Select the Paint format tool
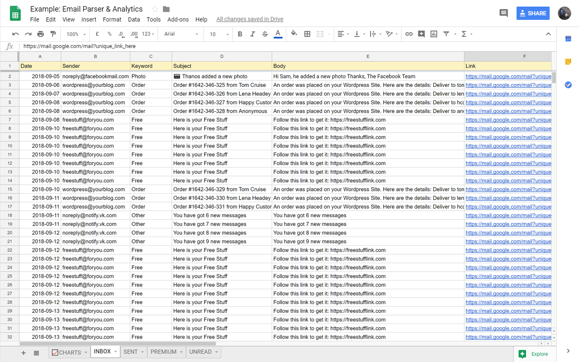579x362 pixels. click(x=53, y=34)
